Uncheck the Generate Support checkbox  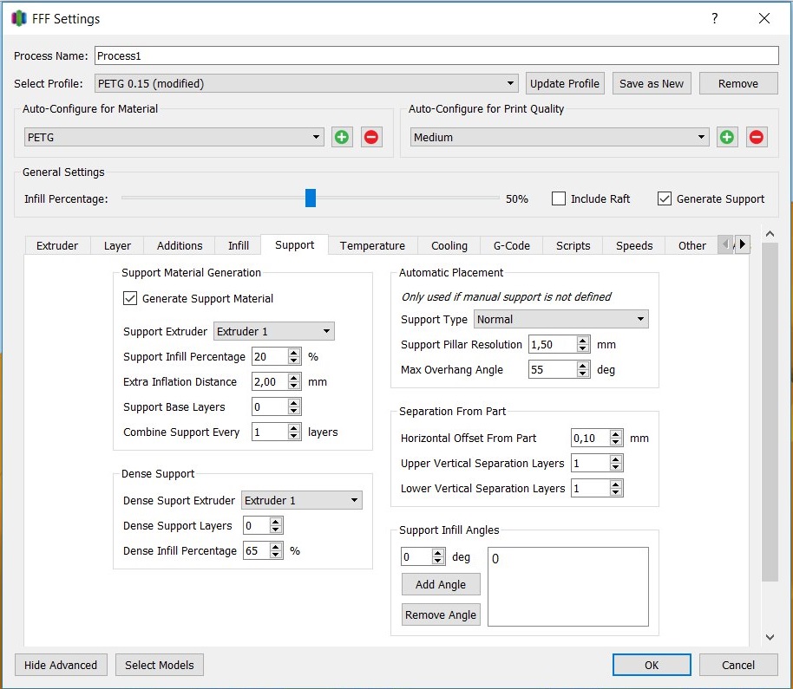click(665, 198)
